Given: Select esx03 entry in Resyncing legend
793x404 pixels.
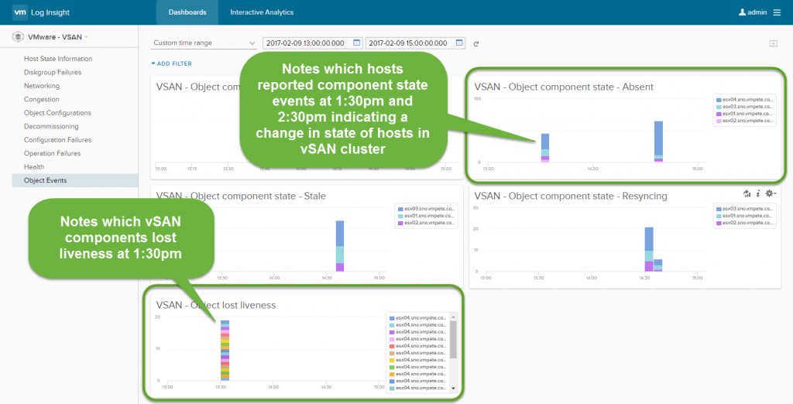Looking at the screenshot, I should click(x=744, y=208).
